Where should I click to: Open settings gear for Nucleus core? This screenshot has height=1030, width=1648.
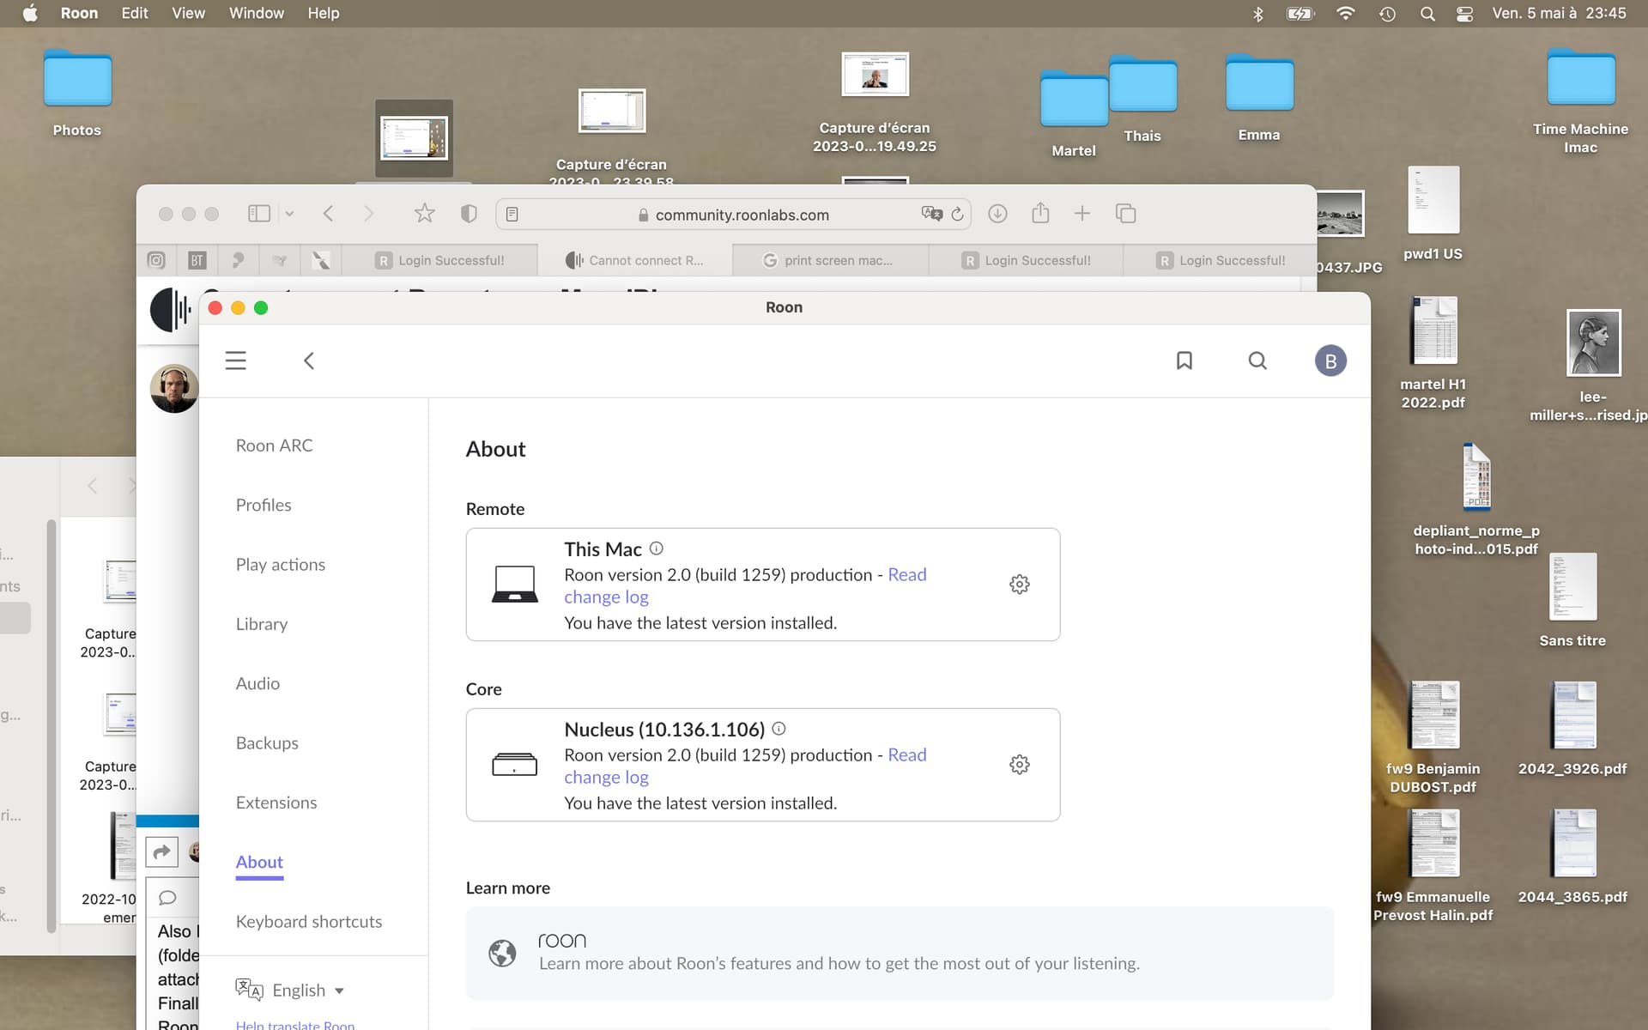point(1019,765)
